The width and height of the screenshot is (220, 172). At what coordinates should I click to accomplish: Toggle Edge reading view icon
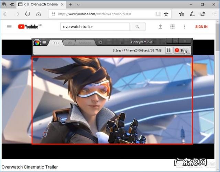click(x=158, y=14)
